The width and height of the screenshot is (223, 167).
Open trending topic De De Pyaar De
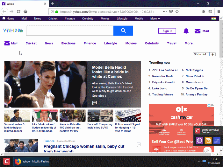[197, 88]
